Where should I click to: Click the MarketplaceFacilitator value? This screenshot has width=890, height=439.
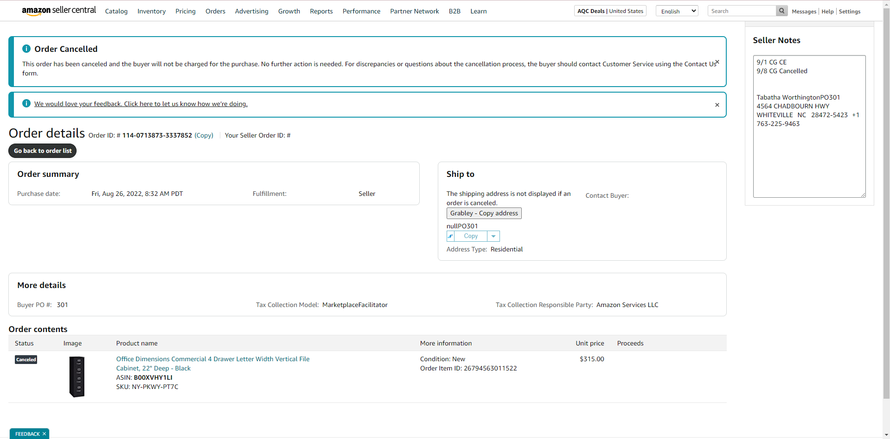point(355,305)
